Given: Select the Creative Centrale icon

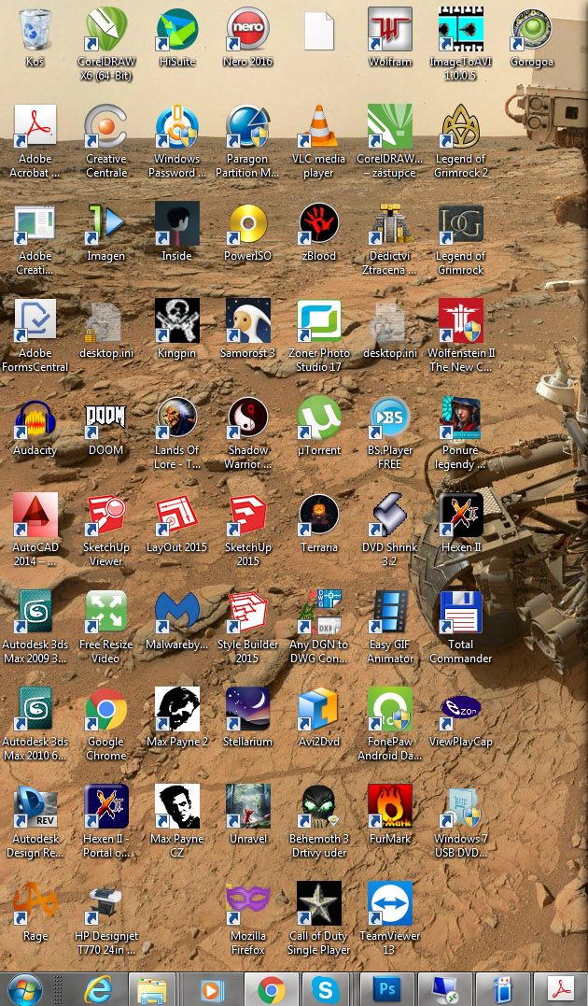Looking at the screenshot, I should click(105, 126).
